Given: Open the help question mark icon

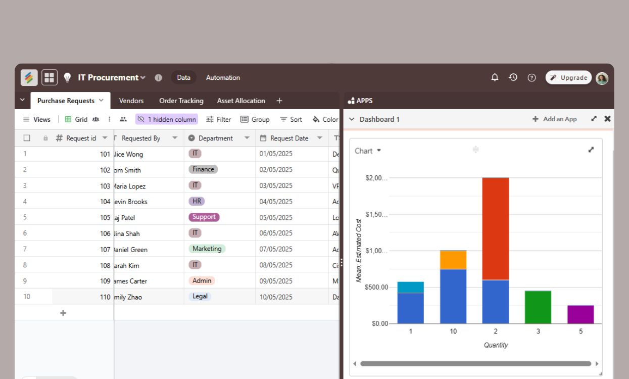Looking at the screenshot, I should tap(531, 78).
